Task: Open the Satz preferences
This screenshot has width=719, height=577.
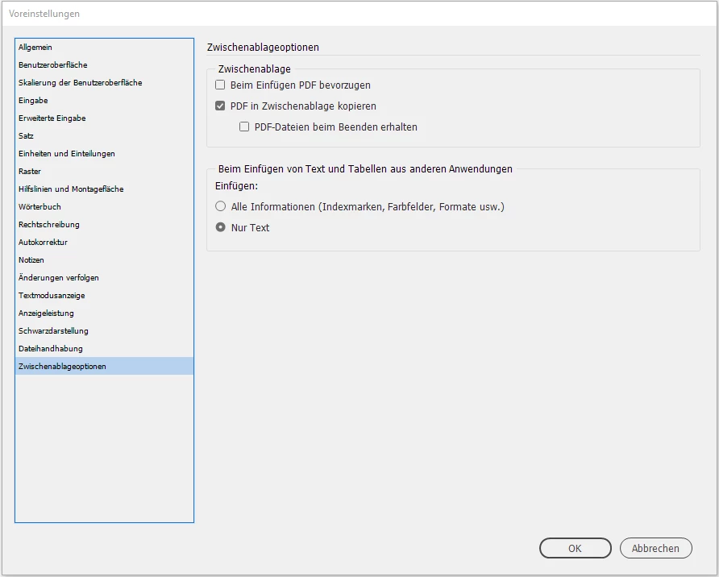Action: pos(104,135)
